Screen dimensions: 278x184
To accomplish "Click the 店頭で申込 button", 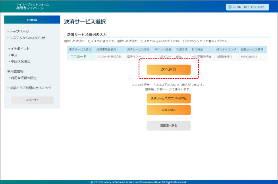I will click(169, 110).
